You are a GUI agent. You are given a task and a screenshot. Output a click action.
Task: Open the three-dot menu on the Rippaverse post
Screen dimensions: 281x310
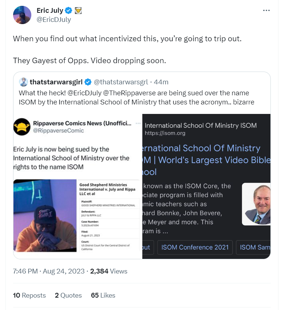[x=138, y=123]
